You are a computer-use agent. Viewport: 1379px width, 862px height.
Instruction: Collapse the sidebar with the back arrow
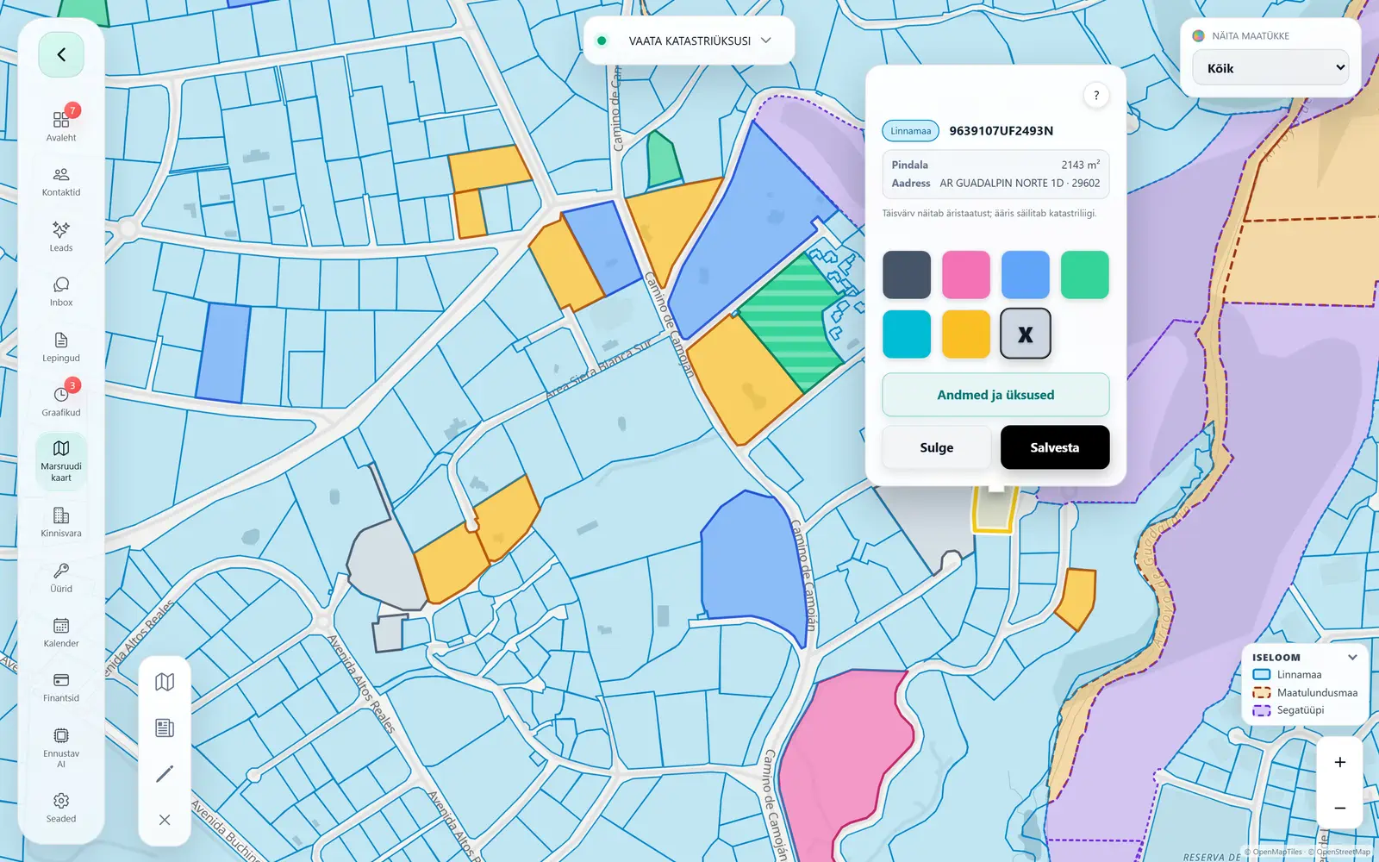click(x=61, y=55)
